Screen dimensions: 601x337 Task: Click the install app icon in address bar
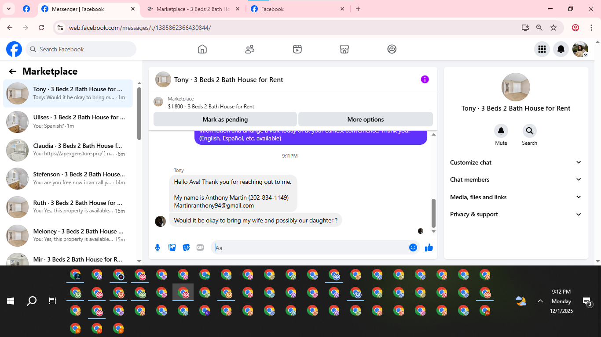tap(525, 28)
